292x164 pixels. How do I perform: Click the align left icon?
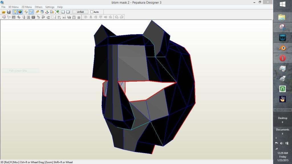click(x=86, y=17)
